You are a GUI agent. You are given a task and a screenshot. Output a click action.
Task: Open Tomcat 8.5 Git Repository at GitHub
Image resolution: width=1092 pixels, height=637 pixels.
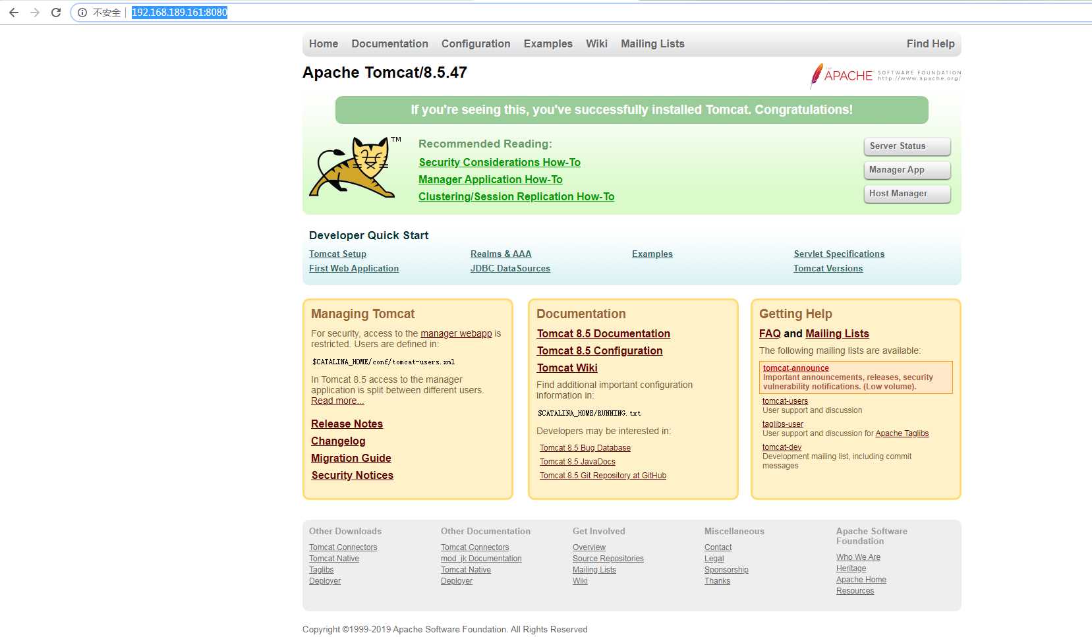(x=603, y=476)
